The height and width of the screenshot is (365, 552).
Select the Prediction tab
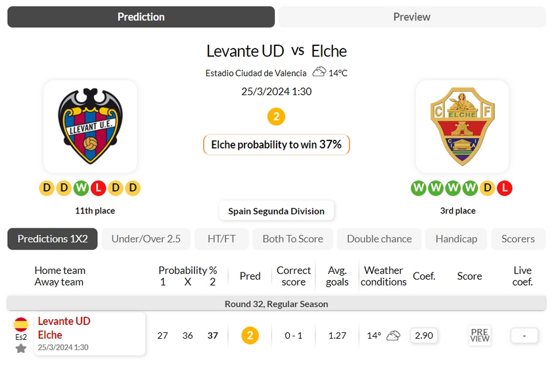(x=141, y=17)
